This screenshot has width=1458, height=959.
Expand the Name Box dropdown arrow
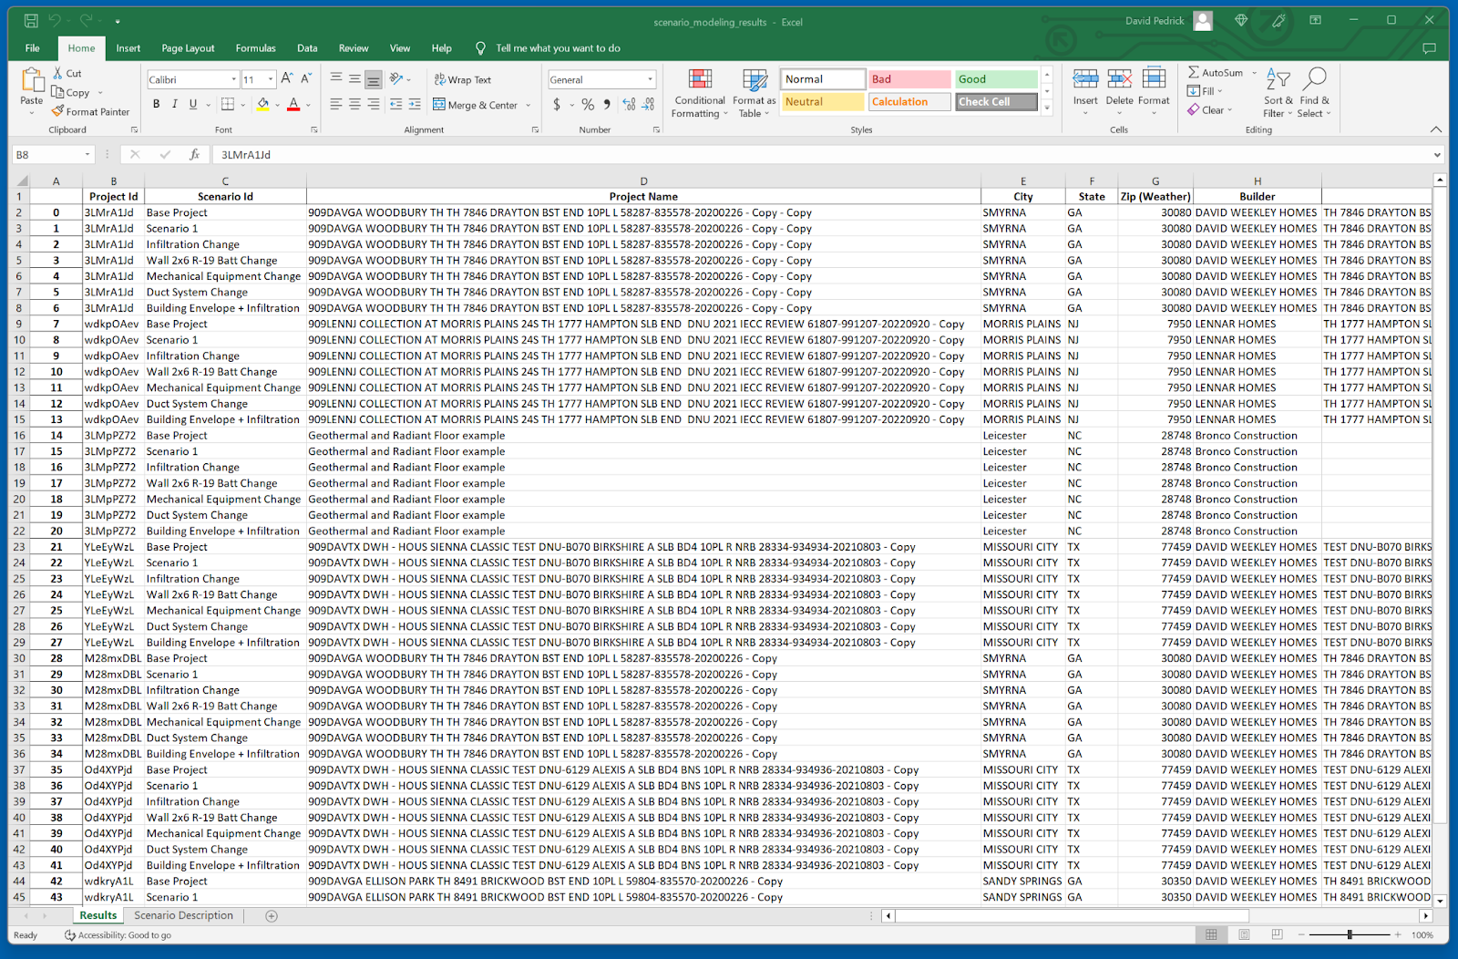(x=87, y=155)
